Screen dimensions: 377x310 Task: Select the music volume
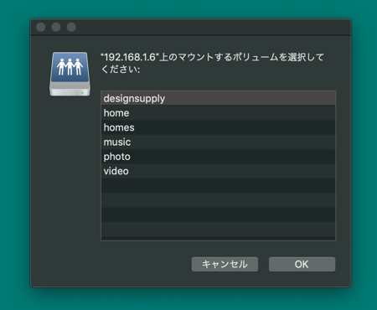(218, 142)
